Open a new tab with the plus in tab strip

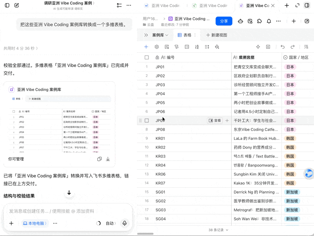(287, 5)
